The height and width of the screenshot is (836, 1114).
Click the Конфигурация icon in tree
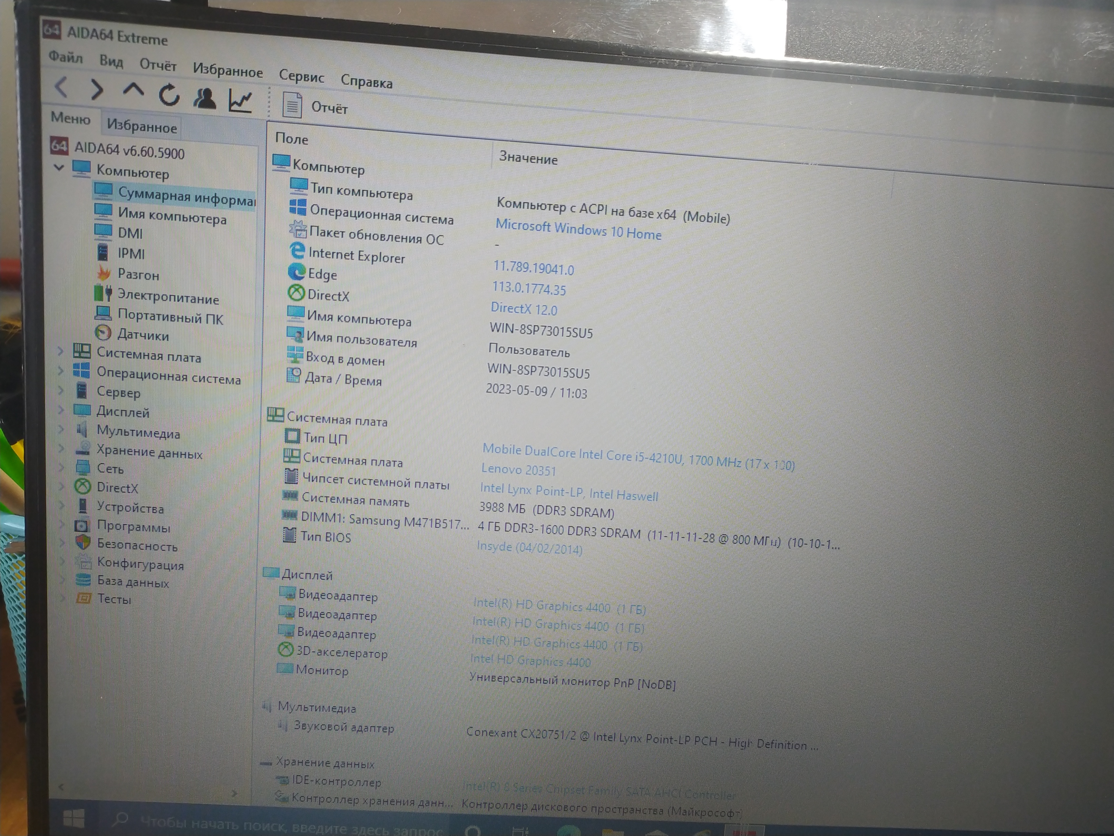pyautogui.click(x=83, y=562)
